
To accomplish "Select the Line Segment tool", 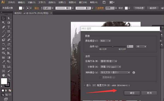I will [x=4, y=31].
